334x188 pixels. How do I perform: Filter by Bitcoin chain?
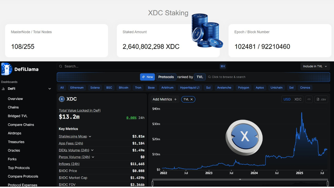(x=123, y=88)
